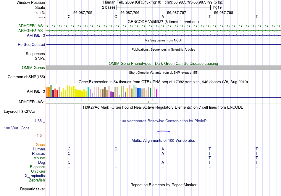Click the bright red bar in GTEx chart
The width and height of the screenshot is (281, 196).
click(x=57, y=94)
